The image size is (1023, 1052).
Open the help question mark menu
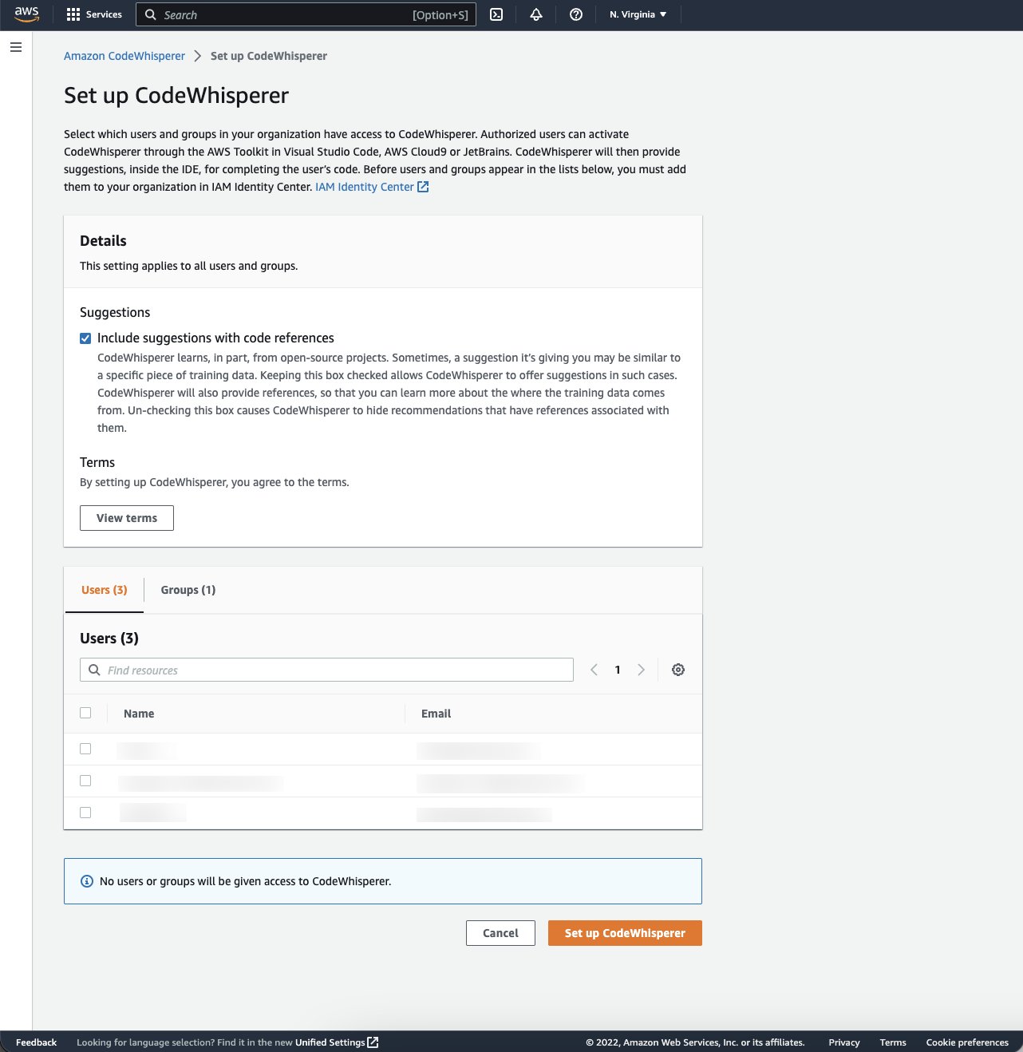576,14
